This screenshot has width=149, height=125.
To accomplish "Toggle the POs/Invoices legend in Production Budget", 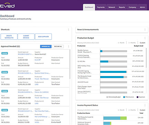I will pyautogui.click(x=129, y=97).
